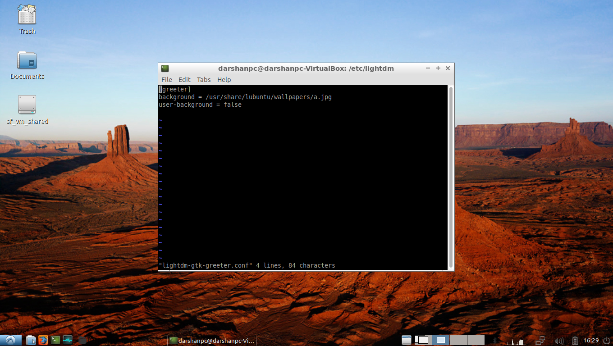Open the Edit menu in LXTerminal
The width and height of the screenshot is (613, 346).
point(184,79)
